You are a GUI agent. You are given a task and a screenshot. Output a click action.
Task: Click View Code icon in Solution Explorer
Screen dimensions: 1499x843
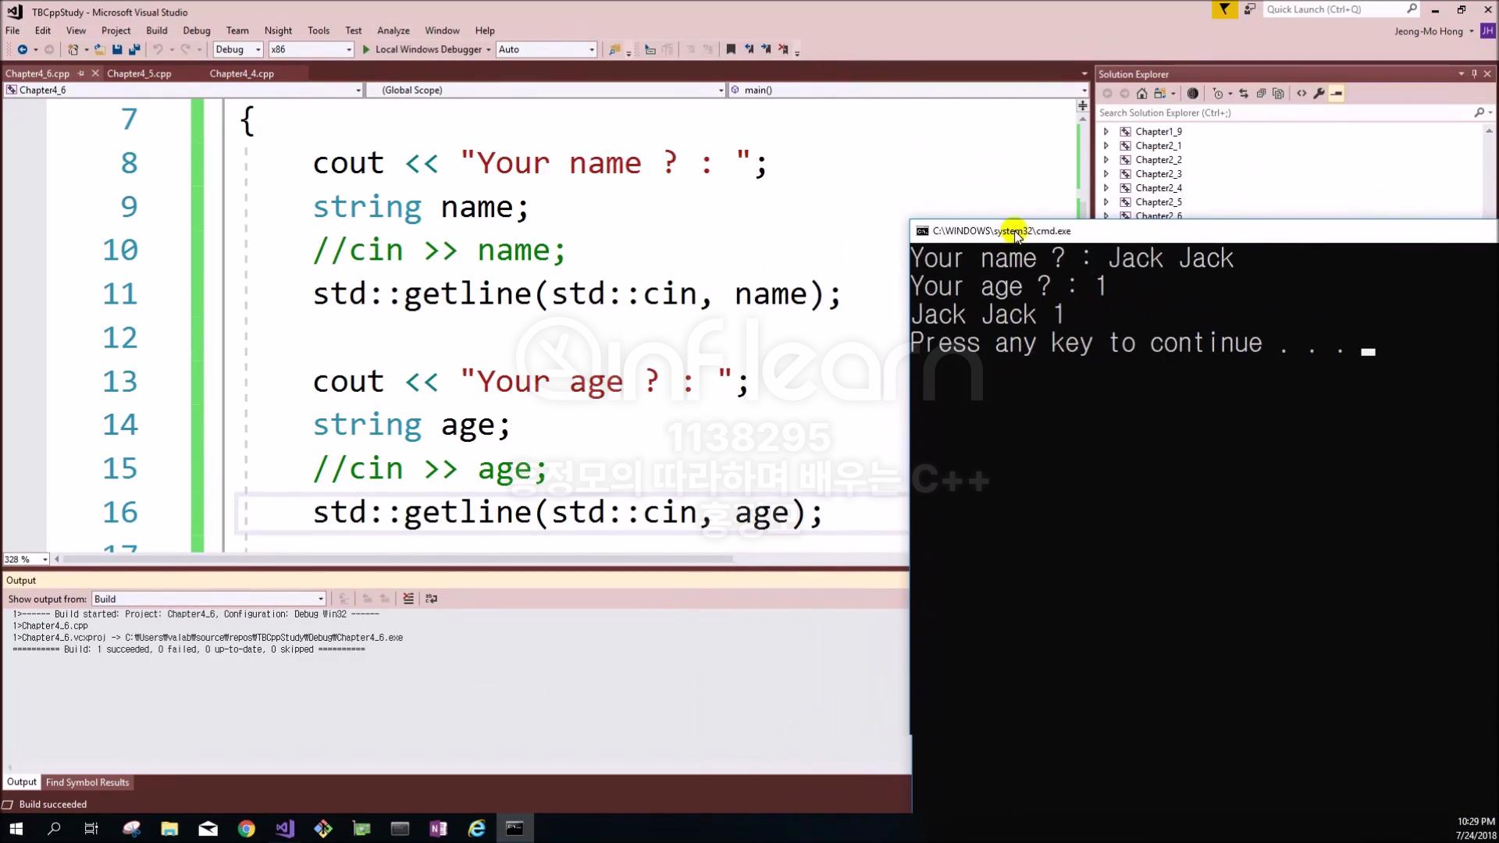click(1301, 94)
